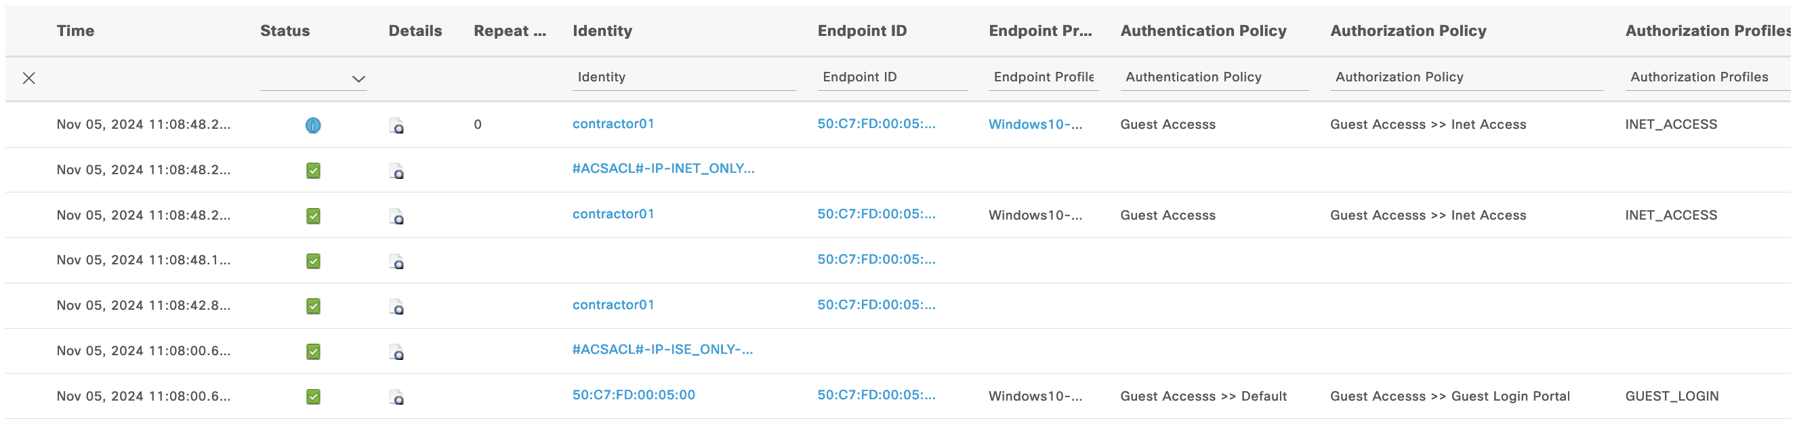This screenshot has width=1797, height=423.
Task: Click green status icon for #ACSACL#-IP-ISE_ONLY row
Action: click(313, 352)
